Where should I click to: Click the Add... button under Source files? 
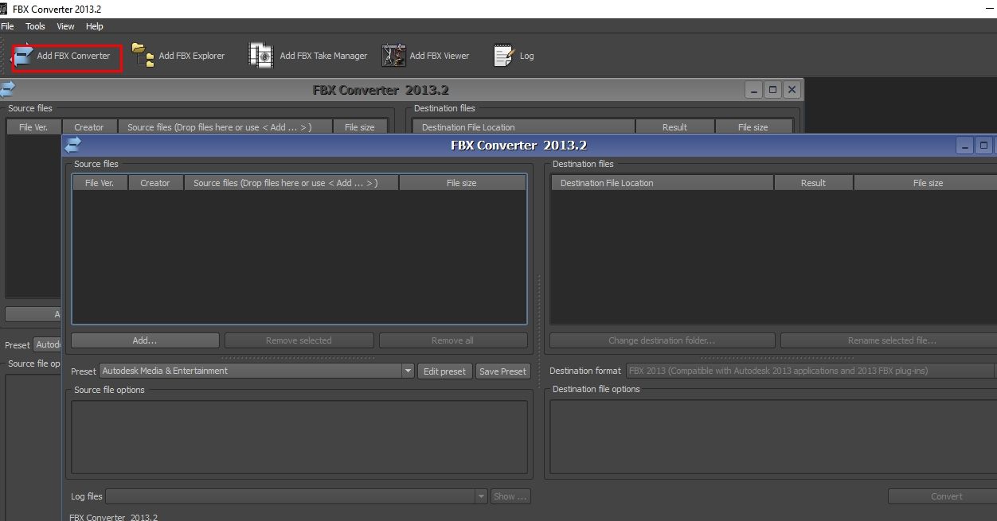(144, 340)
